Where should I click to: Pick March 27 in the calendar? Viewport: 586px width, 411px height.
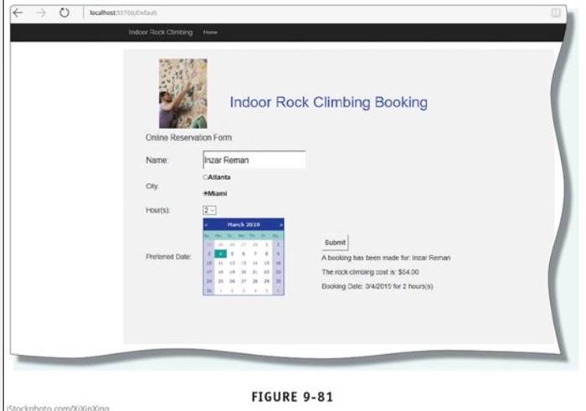pyautogui.click(x=244, y=281)
